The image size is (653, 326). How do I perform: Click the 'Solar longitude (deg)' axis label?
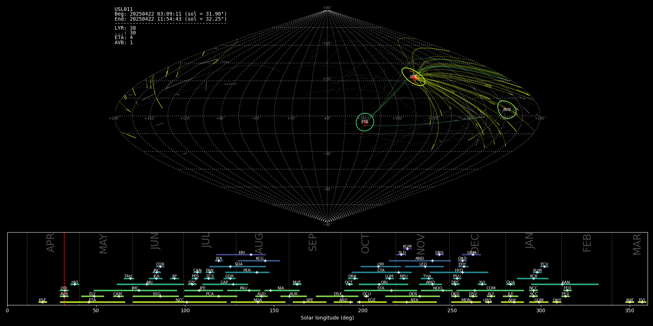(327, 318)
